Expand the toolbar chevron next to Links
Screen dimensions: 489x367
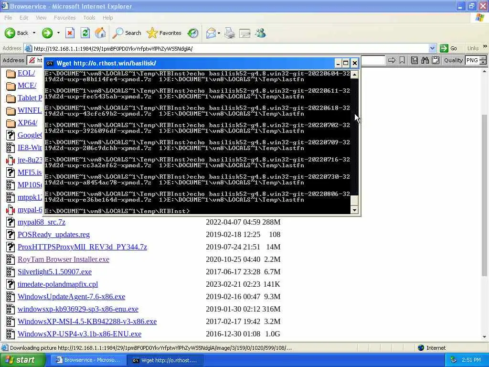pyautogui.click(x=485, y=46)
